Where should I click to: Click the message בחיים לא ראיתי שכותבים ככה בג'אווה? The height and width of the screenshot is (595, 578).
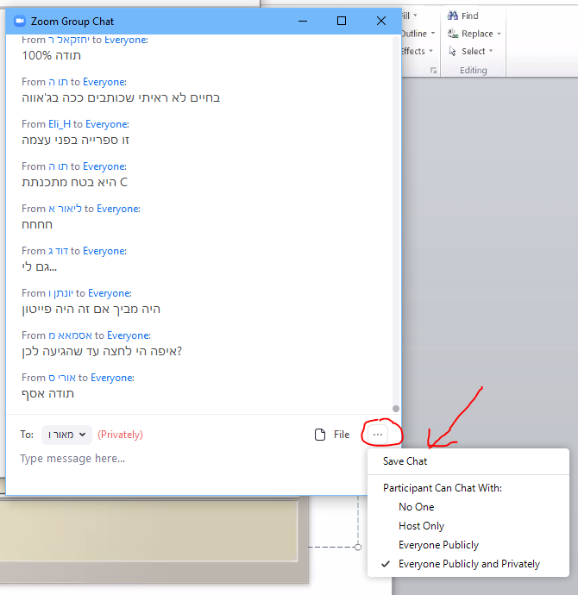coord(121,98)
